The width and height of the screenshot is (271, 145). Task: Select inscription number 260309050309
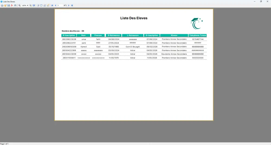pyautogui.click(x=69, y=47)
